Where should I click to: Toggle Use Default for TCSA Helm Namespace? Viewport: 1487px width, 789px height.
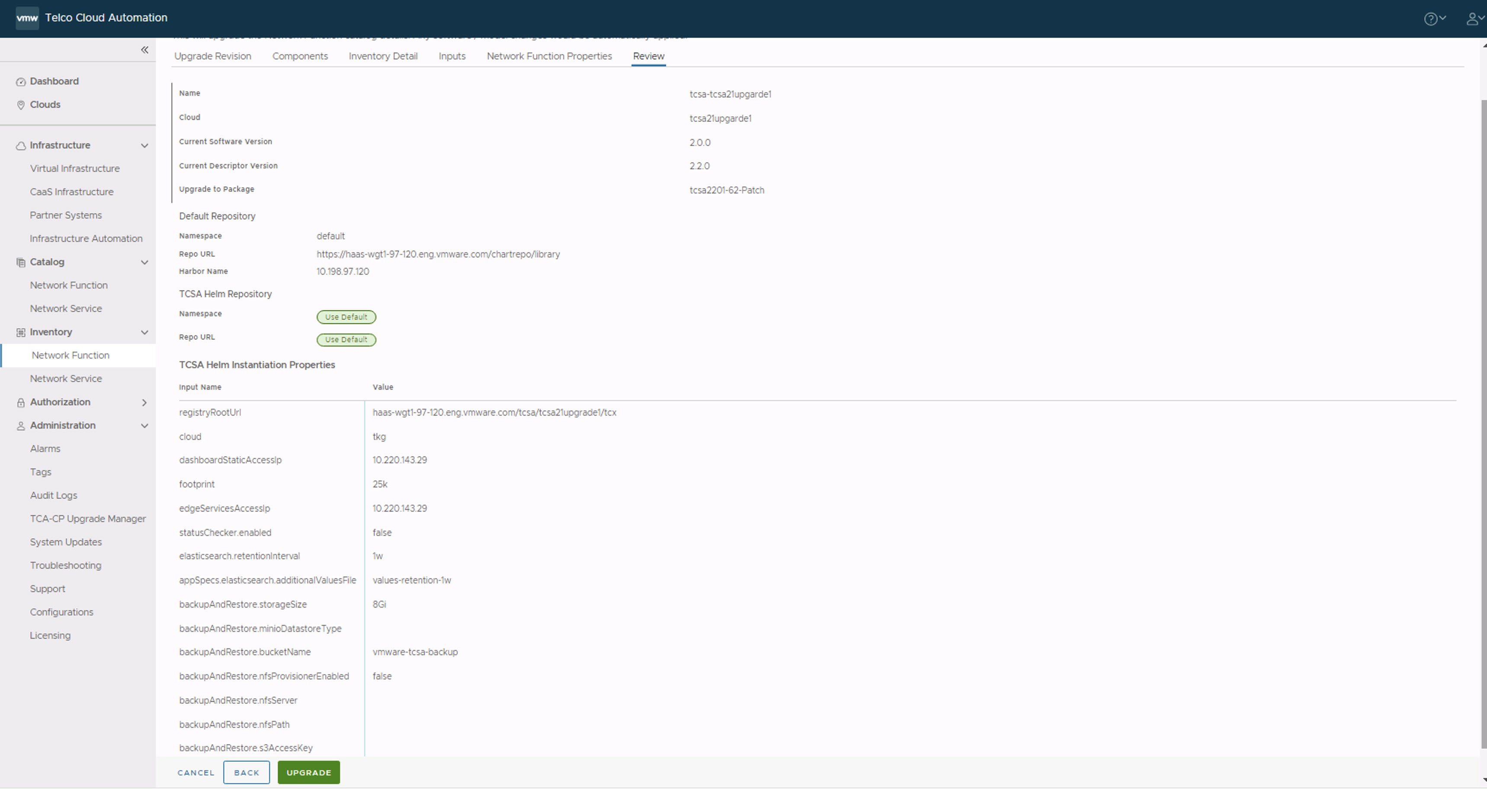coord(345,316)
